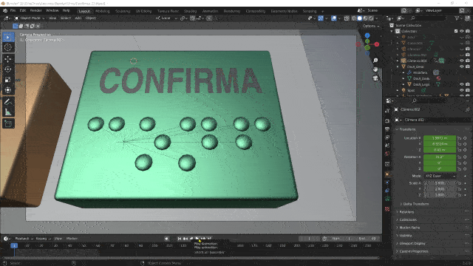Click the viewport zoom magnifier icon
Screen dimensions: 473x266
click(375, 61)
